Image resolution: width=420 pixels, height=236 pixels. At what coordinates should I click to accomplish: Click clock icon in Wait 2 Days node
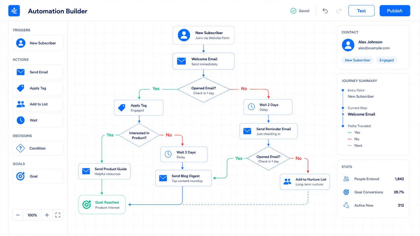click(x=251, y=107)
